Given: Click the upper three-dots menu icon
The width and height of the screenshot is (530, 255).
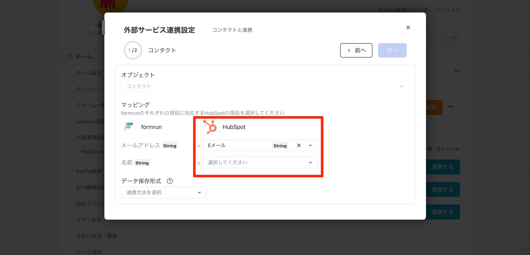Looking at the screenshot, I should coord(457,70).
